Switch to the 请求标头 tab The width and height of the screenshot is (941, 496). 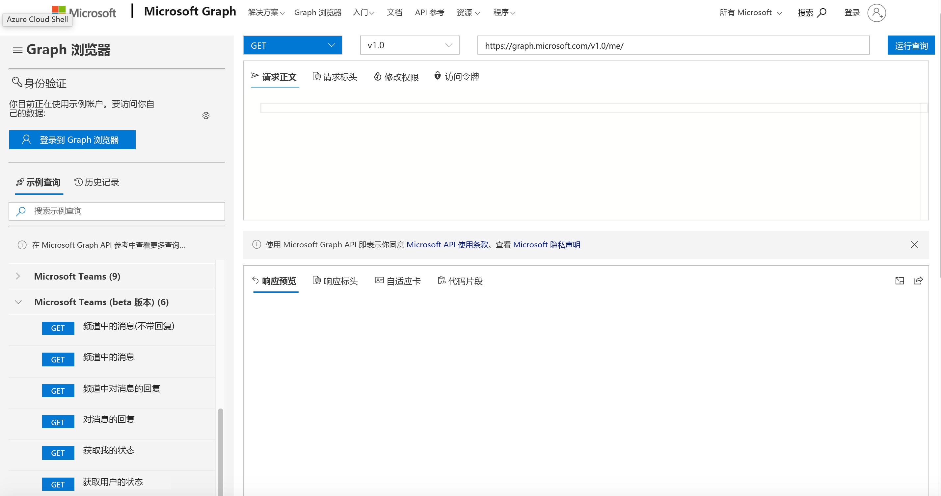[x=335, y=77]
